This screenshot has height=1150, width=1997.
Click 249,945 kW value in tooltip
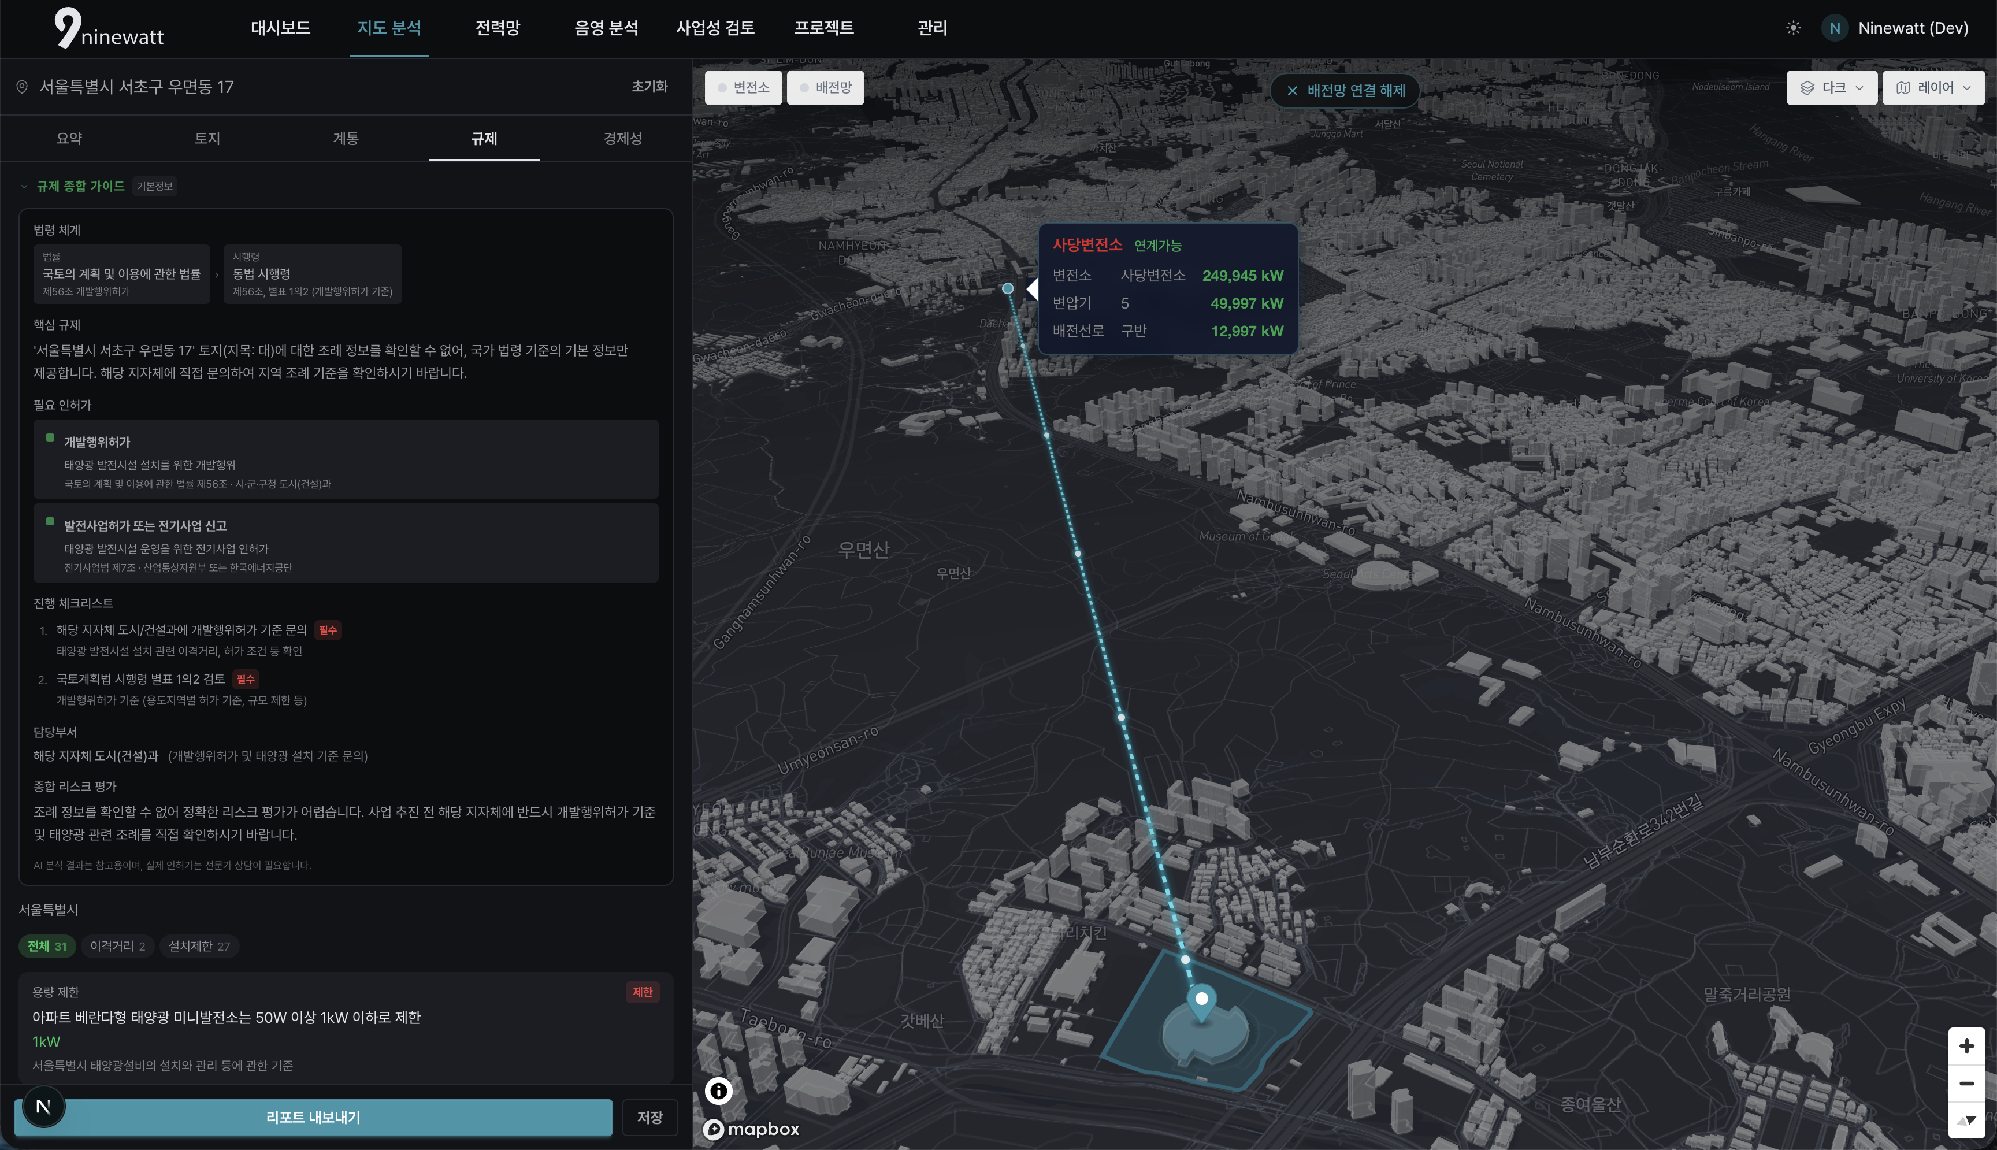[1242, 276]
